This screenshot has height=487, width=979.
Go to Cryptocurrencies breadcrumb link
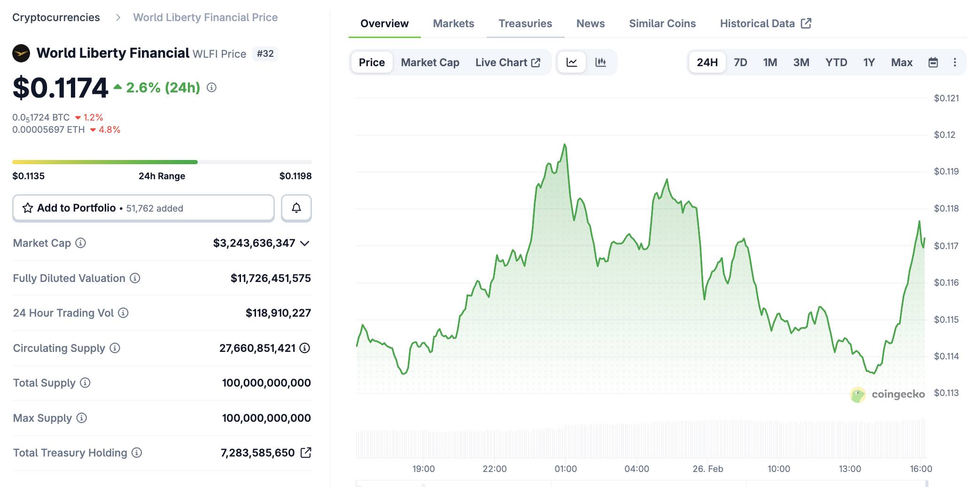[56, 17]
